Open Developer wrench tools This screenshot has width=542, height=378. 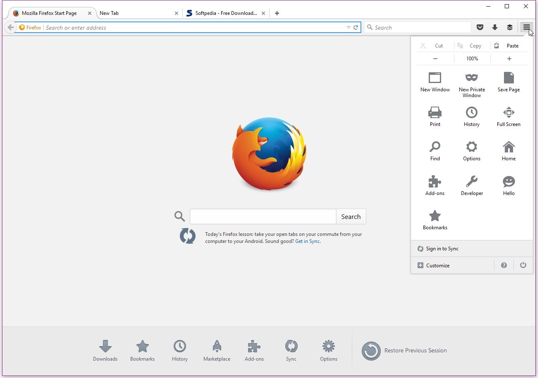click(x=472, y=185)
